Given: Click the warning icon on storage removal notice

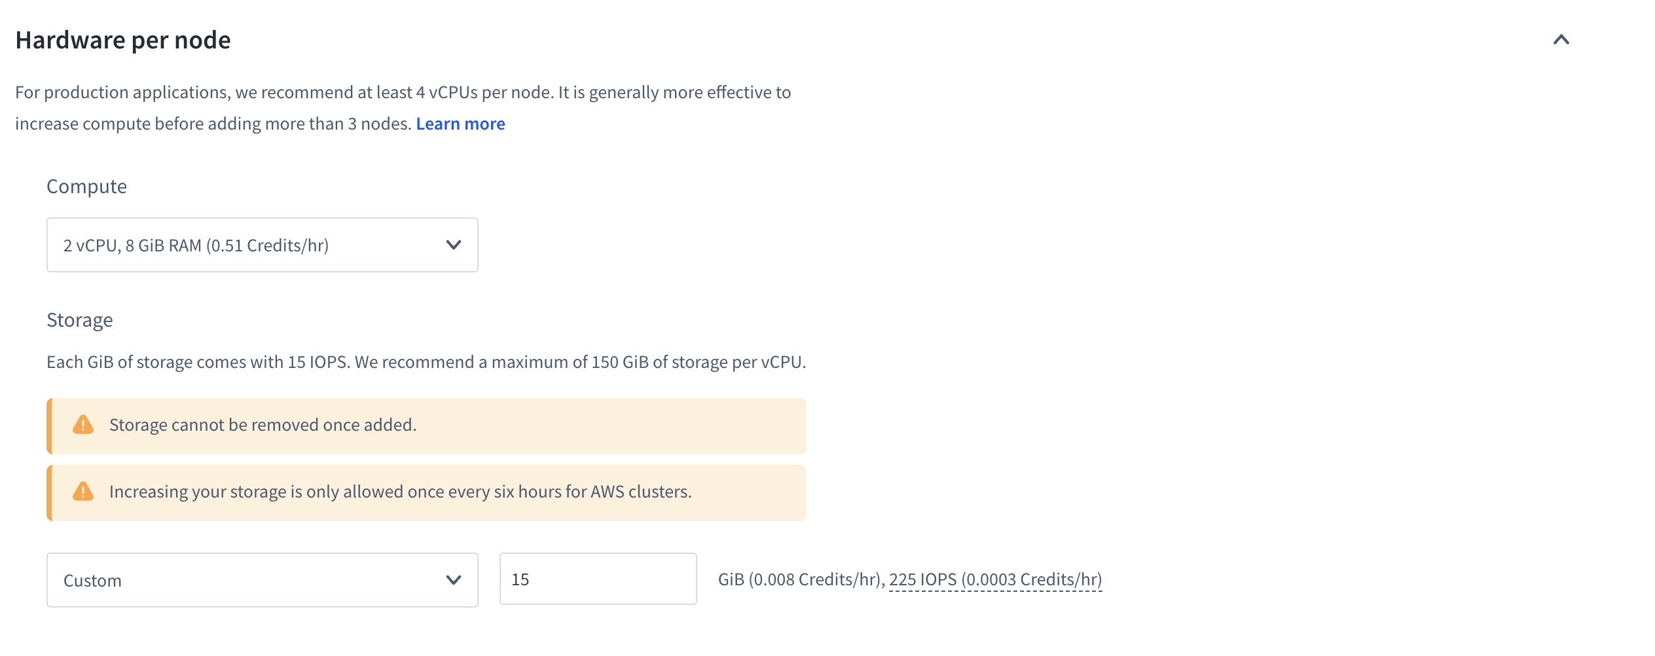Looking at the screenshot, I should coord(82,426).
